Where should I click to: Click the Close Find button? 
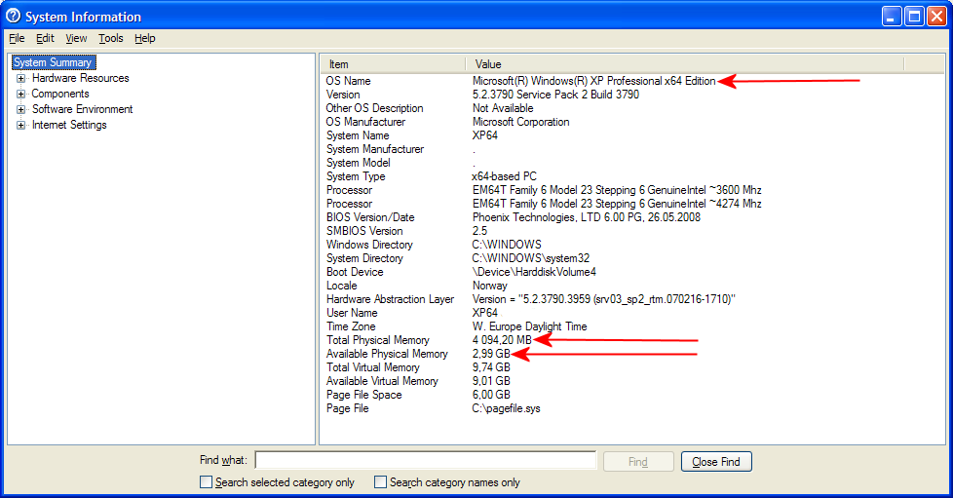click(716, 462)
